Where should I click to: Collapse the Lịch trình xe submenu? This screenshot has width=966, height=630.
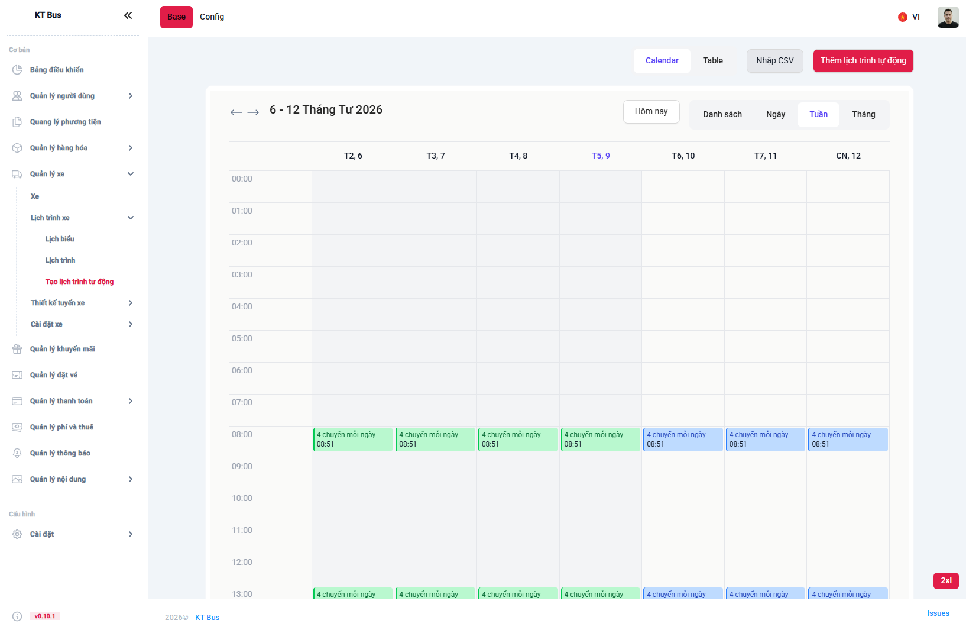[130, 218]
